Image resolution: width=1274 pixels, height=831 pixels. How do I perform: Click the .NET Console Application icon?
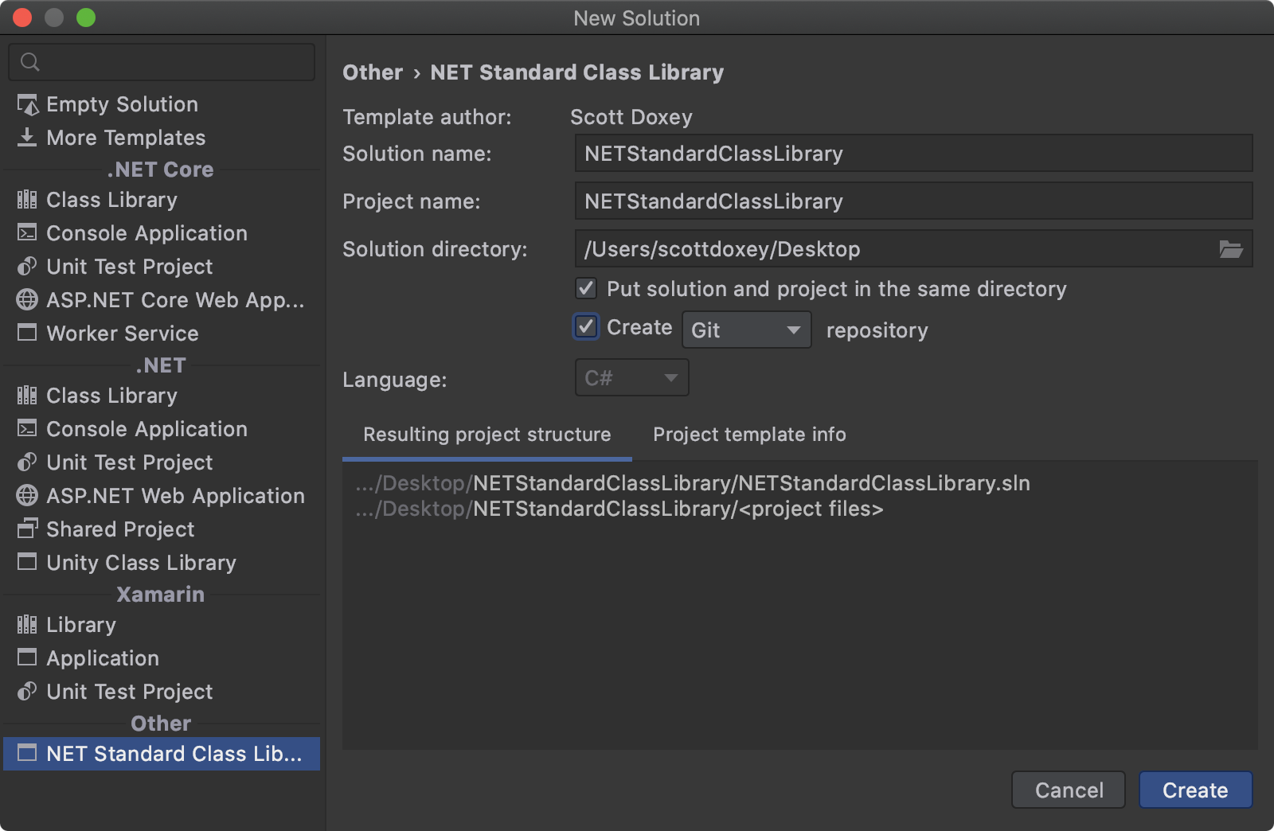tap(27, 428)
